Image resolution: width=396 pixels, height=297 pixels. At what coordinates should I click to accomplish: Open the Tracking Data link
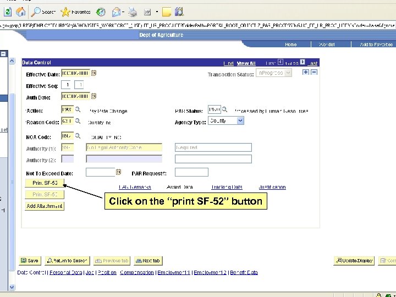227,187
